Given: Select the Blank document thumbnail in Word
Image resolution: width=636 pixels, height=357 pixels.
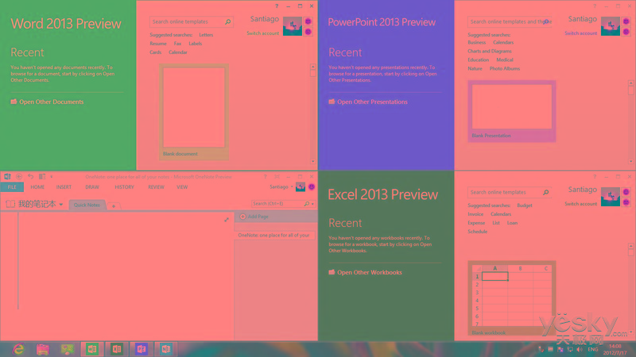Looking at the screenshot, I should [x=194, y=111].
